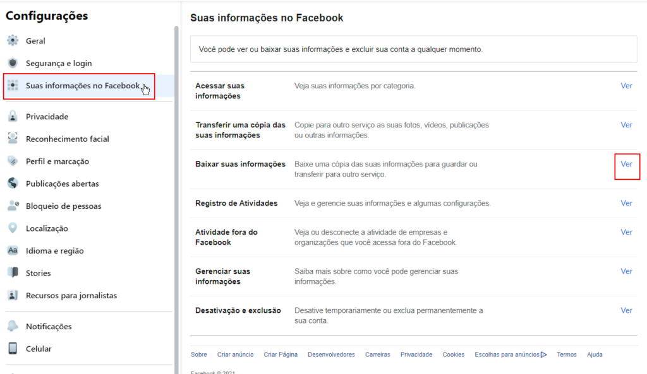Open the Carreiras footer link

[378, 354]
